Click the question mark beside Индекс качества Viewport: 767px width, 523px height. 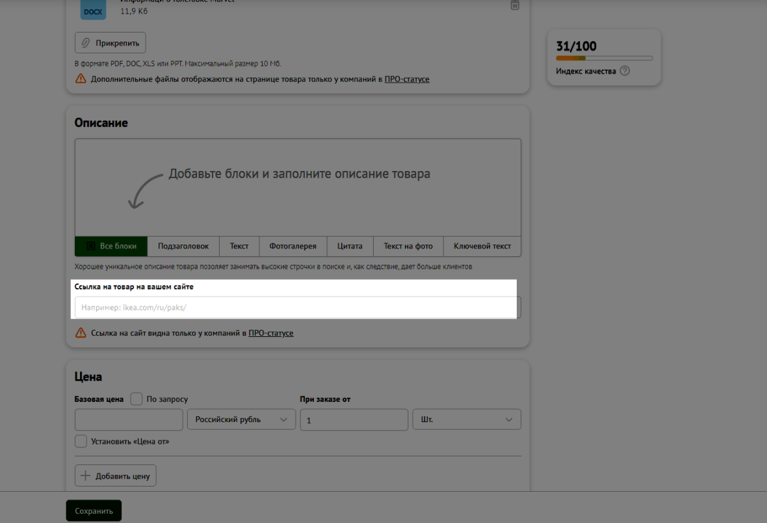625,71
